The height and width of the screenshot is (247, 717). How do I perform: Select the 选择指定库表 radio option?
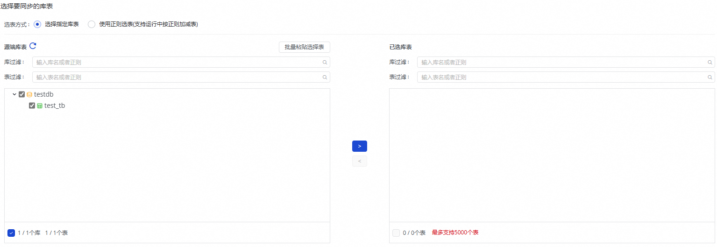tap(37, 24)
